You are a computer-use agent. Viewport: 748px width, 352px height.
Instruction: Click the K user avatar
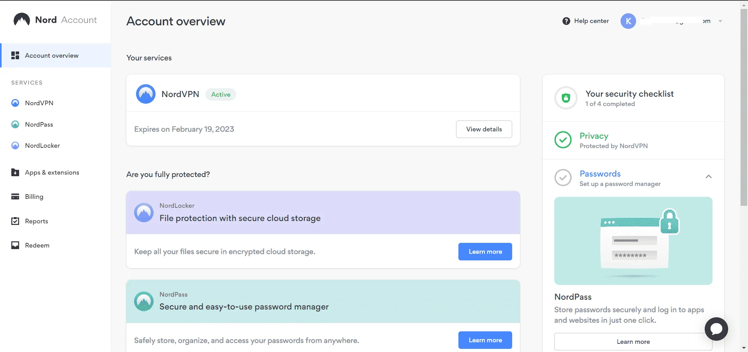click(628, 21)
